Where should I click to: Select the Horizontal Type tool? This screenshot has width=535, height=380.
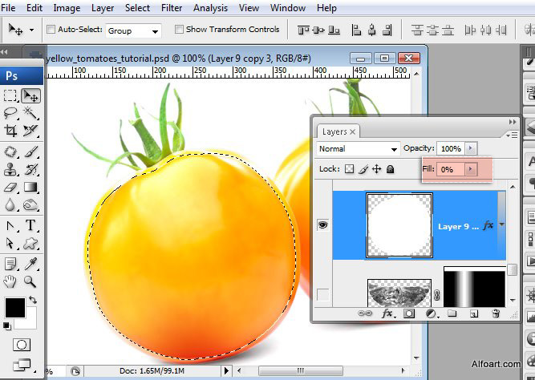click(x=30, y=225)
